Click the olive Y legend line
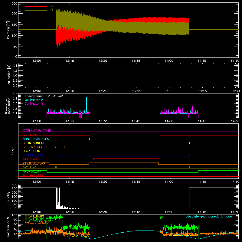 point(36,10)
